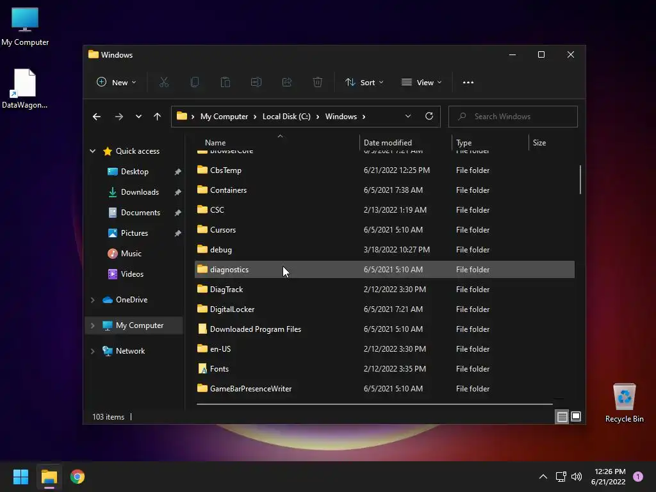This screenshot has width=656, height=492.
Task: Select the DigitalLocker folder row
Action: coord(384,309)
